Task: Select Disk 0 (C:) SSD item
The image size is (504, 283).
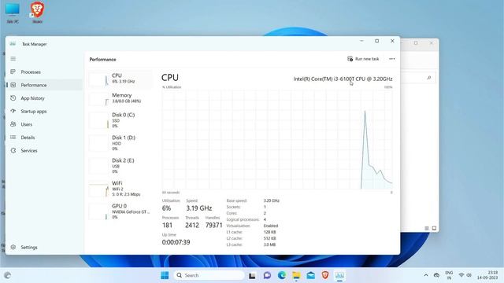Action: [x=120, y=120]
